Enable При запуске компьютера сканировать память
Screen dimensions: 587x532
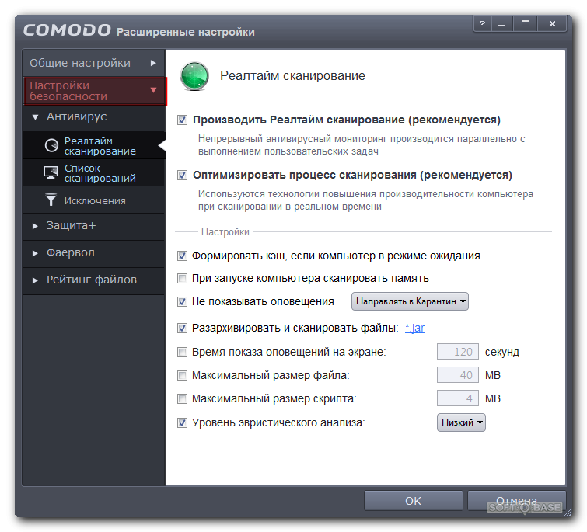click(x=183, y=278)
